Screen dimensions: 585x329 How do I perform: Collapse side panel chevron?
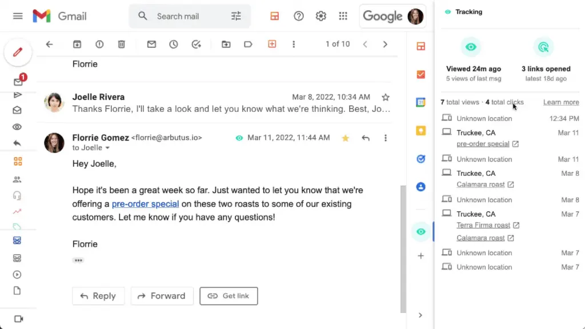click(x=420, y=315)
